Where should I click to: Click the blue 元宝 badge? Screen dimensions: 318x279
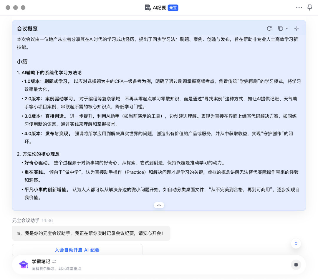click(x=173, y=8)
